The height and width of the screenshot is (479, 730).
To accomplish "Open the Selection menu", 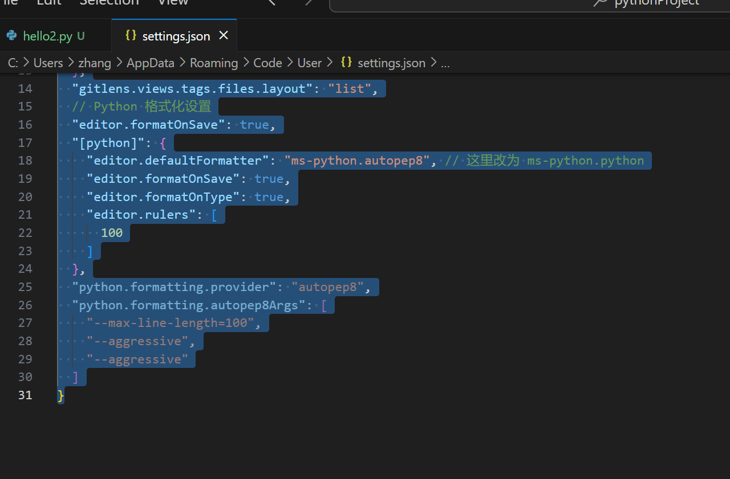I will click(109, 3).
